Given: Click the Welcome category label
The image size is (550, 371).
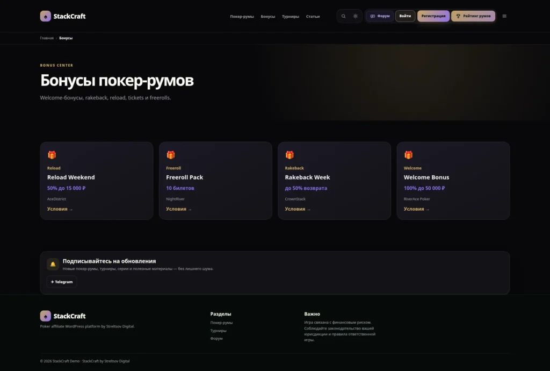Looking at the screenshot, I should pos(412,168).
